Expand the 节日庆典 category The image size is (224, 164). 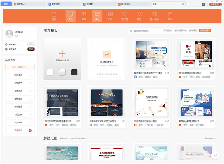point(20,114)
